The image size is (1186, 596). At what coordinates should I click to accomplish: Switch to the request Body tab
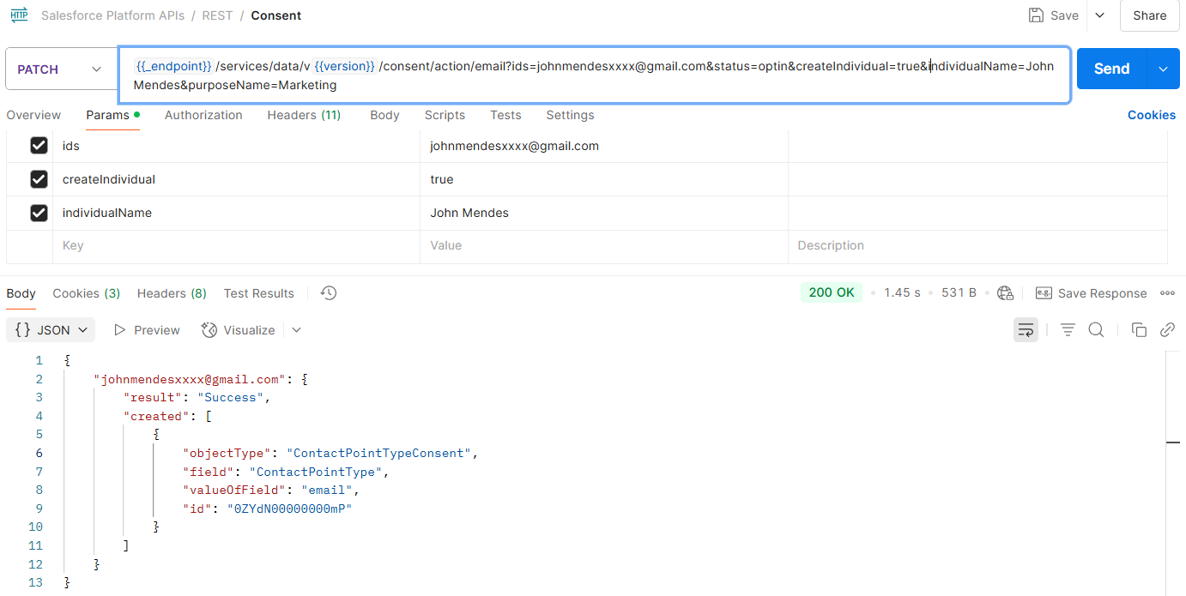[x=384, y=115]
